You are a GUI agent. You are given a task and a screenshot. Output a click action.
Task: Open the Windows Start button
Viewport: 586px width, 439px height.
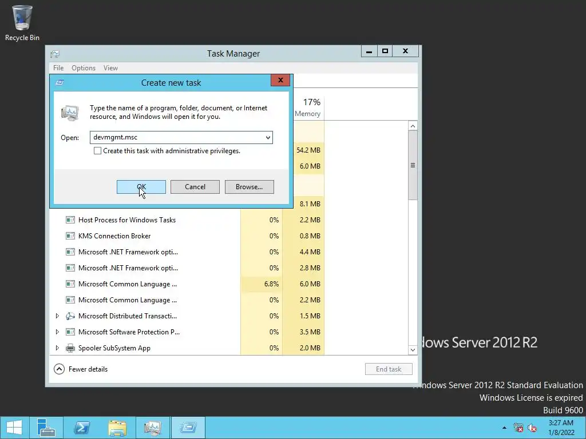[14, 428]
